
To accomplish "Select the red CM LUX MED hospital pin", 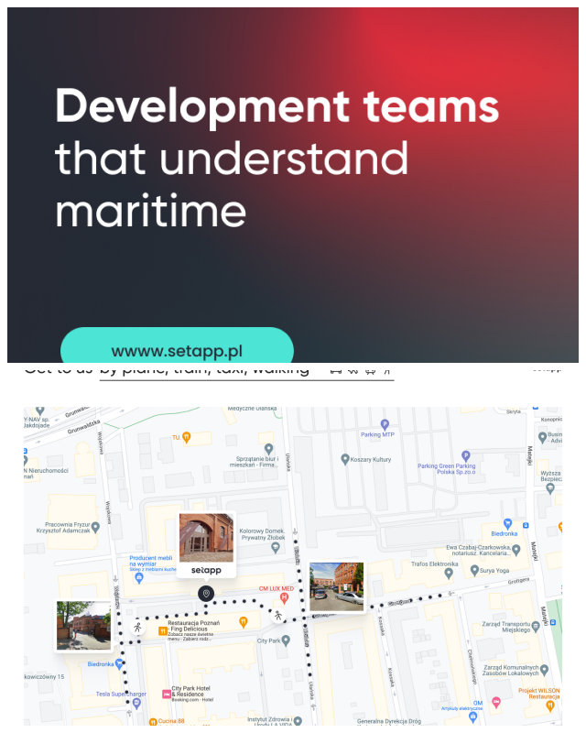I will tap(284, 597).
